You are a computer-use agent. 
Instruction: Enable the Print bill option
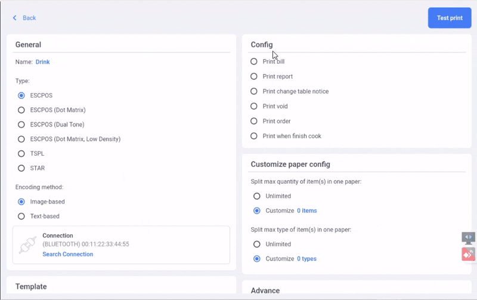254,61
